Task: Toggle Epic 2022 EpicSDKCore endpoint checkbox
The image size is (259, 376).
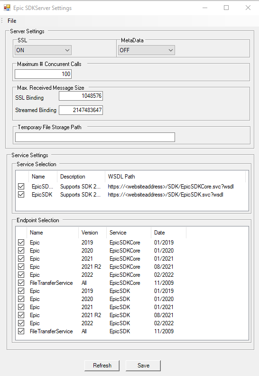Action: point(21,275)
